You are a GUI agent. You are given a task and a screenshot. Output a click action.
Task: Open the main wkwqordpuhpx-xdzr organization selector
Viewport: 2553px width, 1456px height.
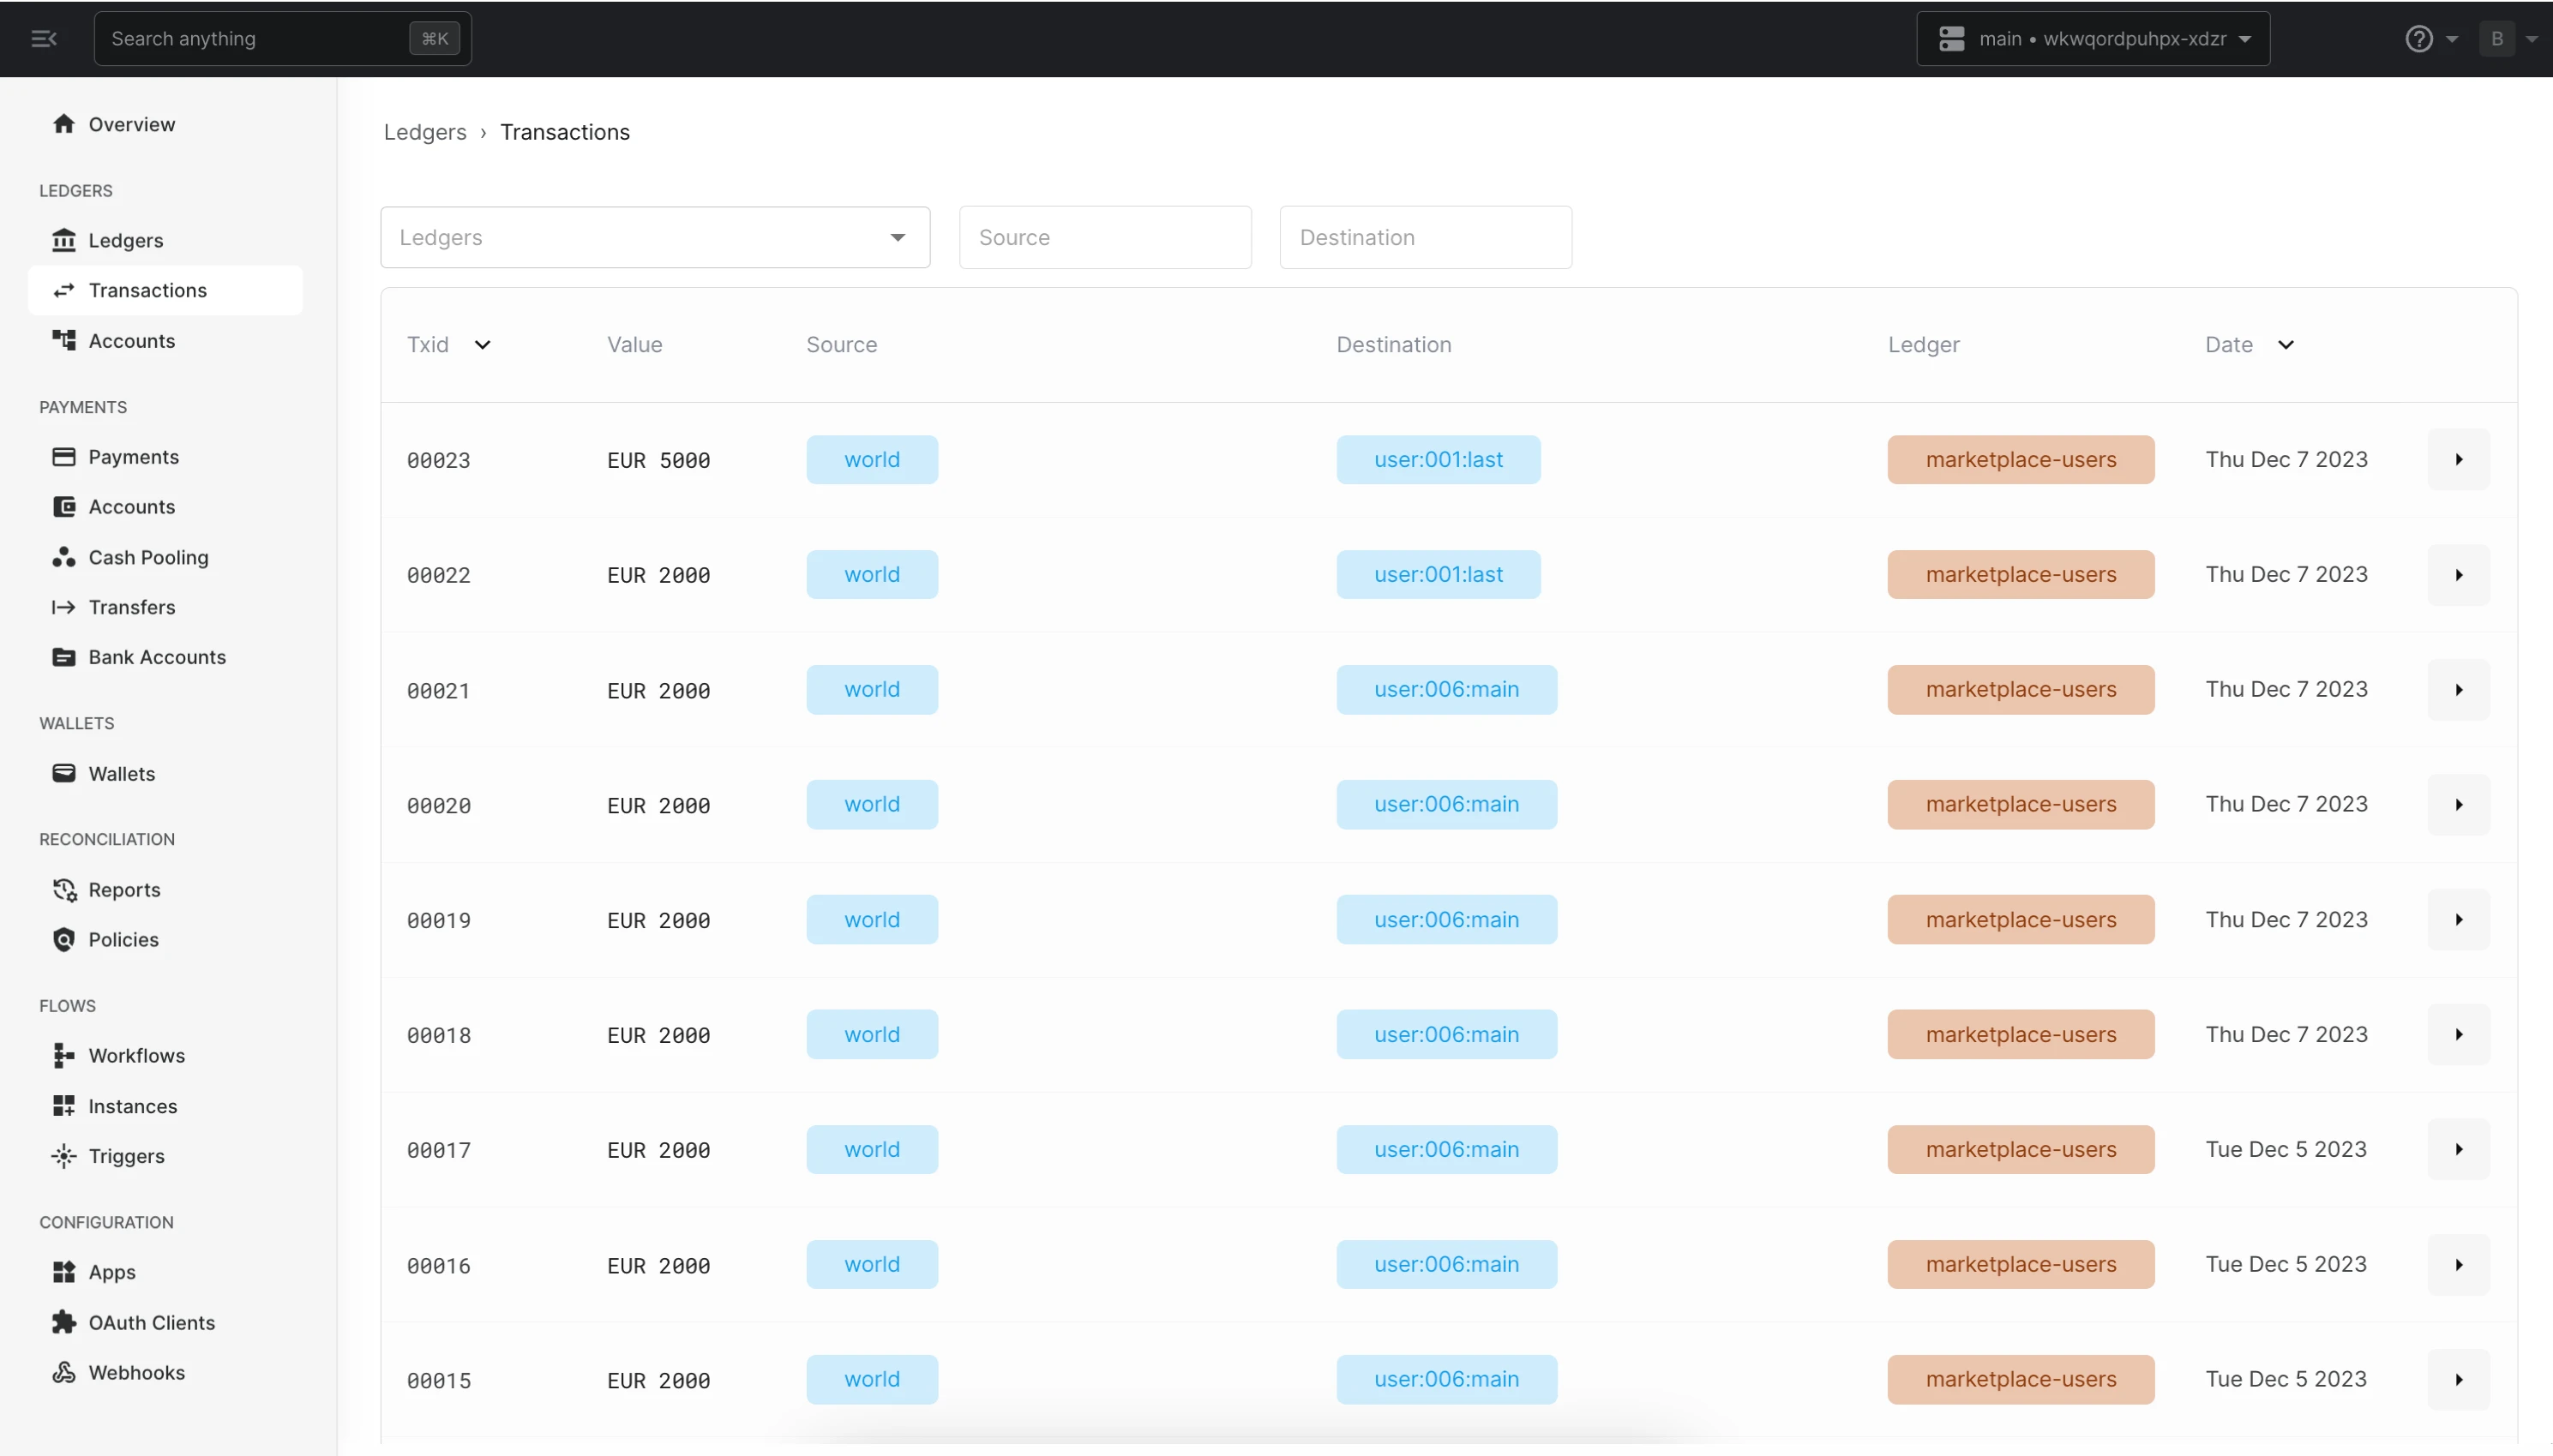point(2093,38)
